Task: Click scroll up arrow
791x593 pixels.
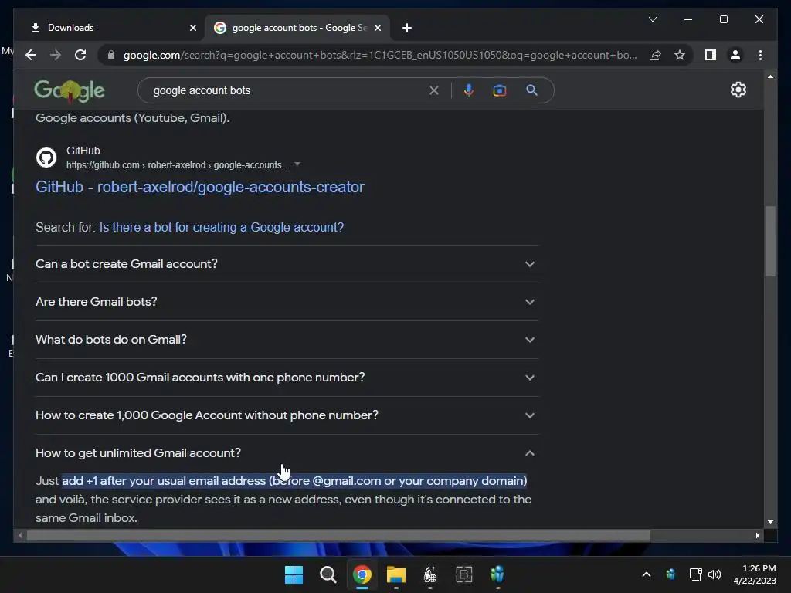Action: pos(770,76)
